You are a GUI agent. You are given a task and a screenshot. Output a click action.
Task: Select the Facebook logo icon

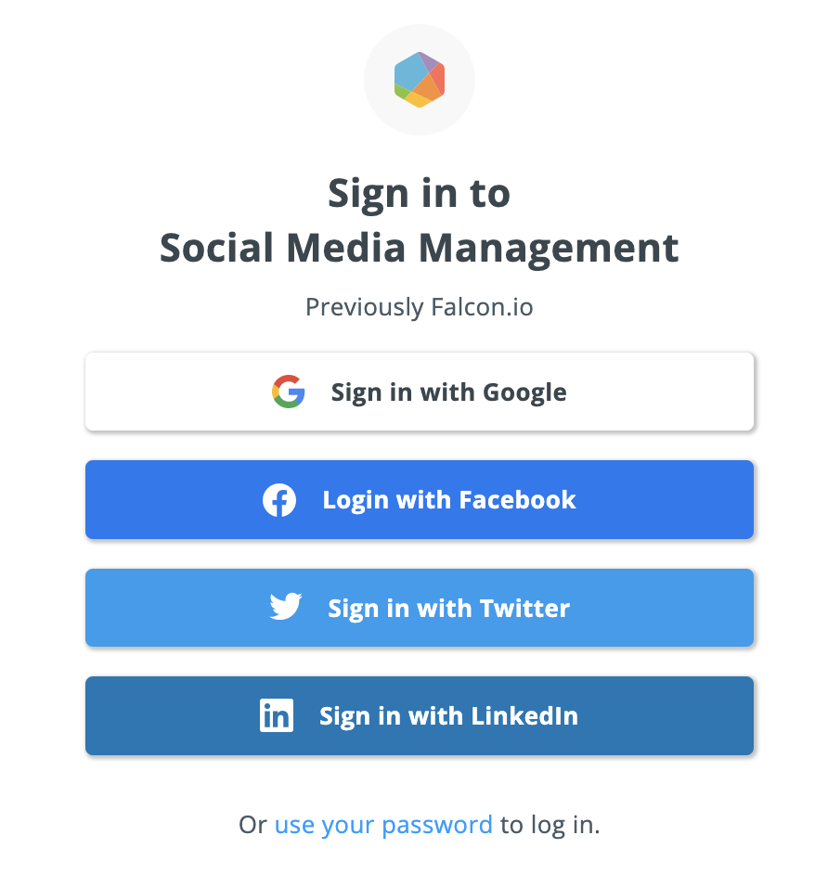click(x=278, y=499)
